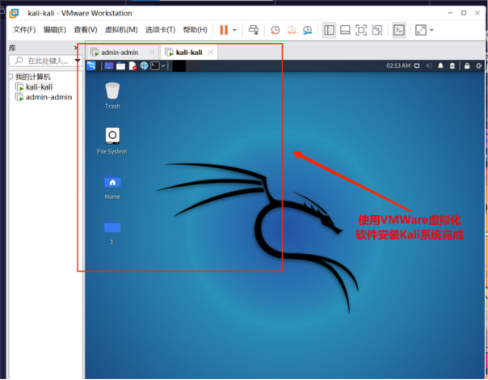Launch the text editor from Kali panel
488x380 pixels.
tap(133, 65)
